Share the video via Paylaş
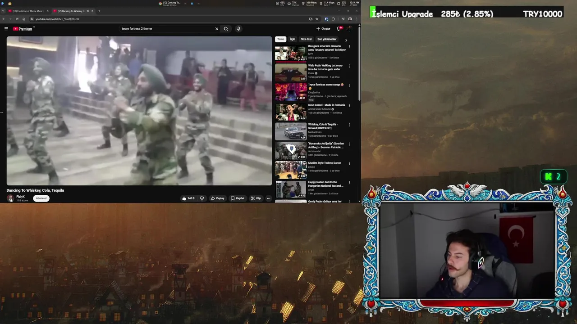This screenshot has width=577, height=324. point(217,198)
